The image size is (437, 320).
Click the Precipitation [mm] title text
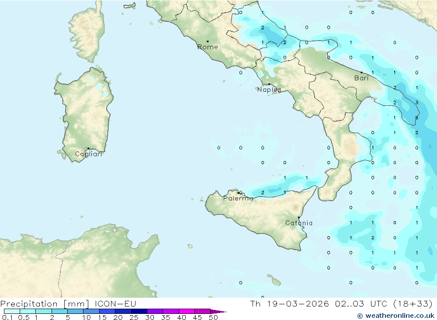click(x=45, y=304)
